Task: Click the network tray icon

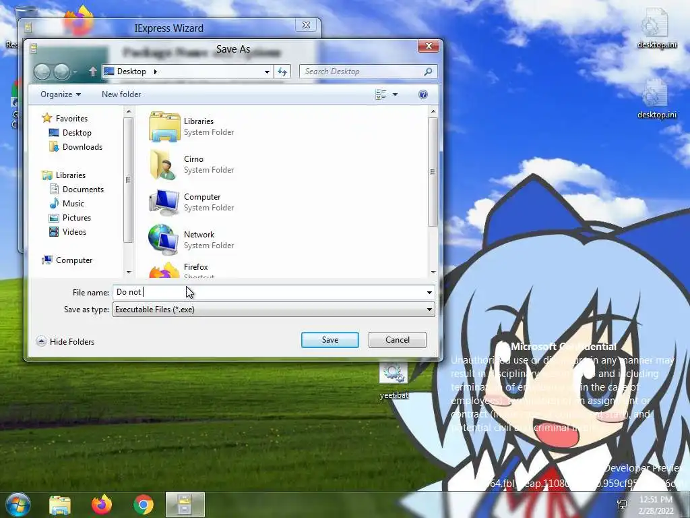Action: click(622, 505)
